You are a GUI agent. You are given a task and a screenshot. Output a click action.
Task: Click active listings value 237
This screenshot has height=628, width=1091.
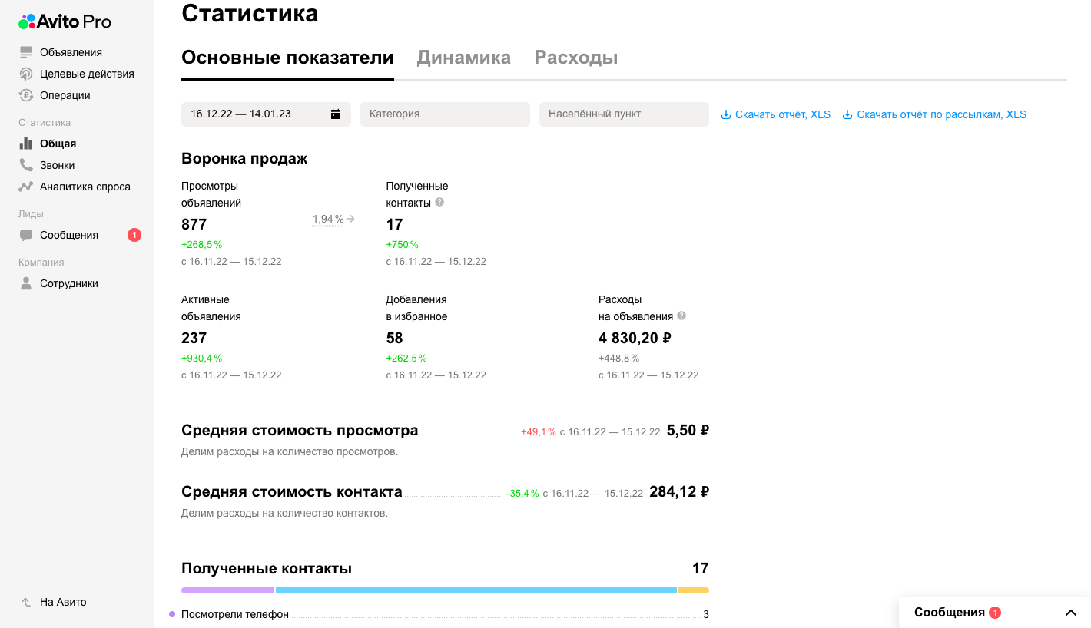[194, 338]
